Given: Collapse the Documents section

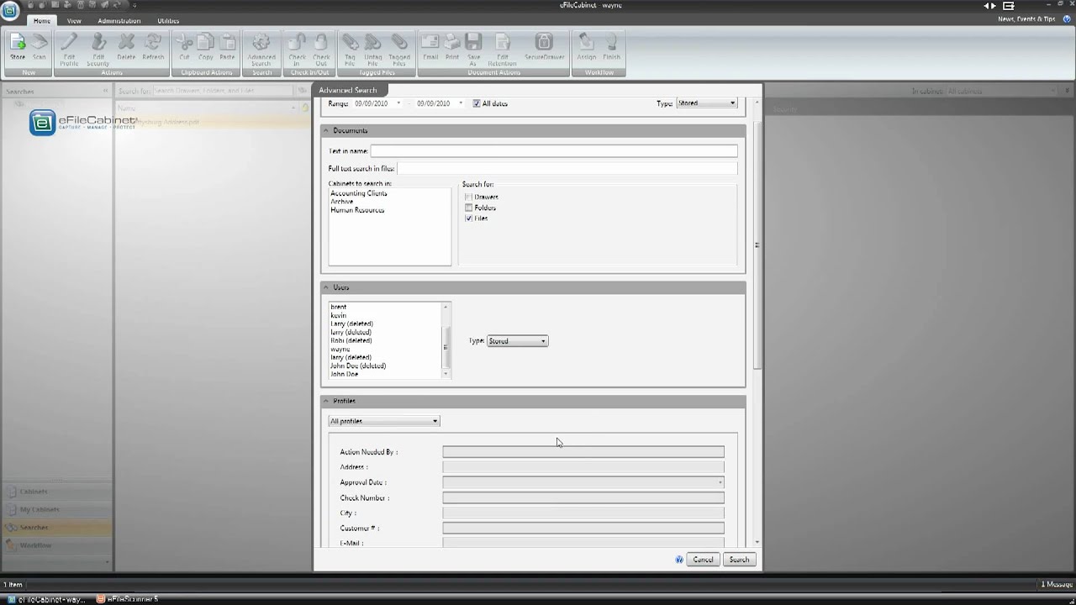Looking at the screenshot, I should coord(326,130).
